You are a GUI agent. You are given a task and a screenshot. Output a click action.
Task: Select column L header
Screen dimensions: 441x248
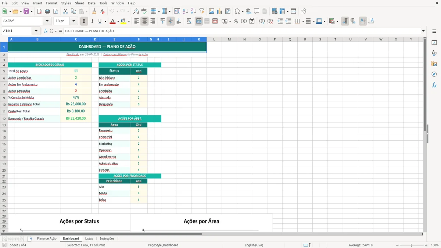click(214, 39)
